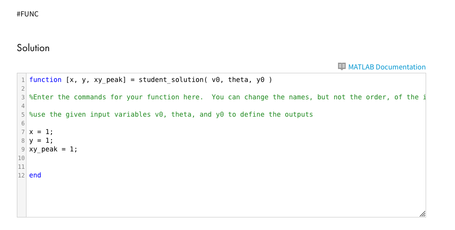Click the editor resize handle corner
455x230 pixels.
[422, 214]
